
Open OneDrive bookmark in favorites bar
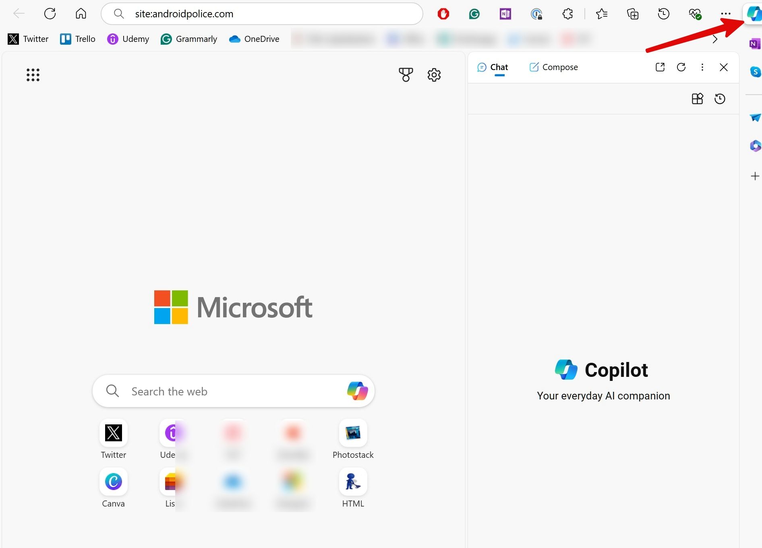pyautogui.click(x=254, y=39)
